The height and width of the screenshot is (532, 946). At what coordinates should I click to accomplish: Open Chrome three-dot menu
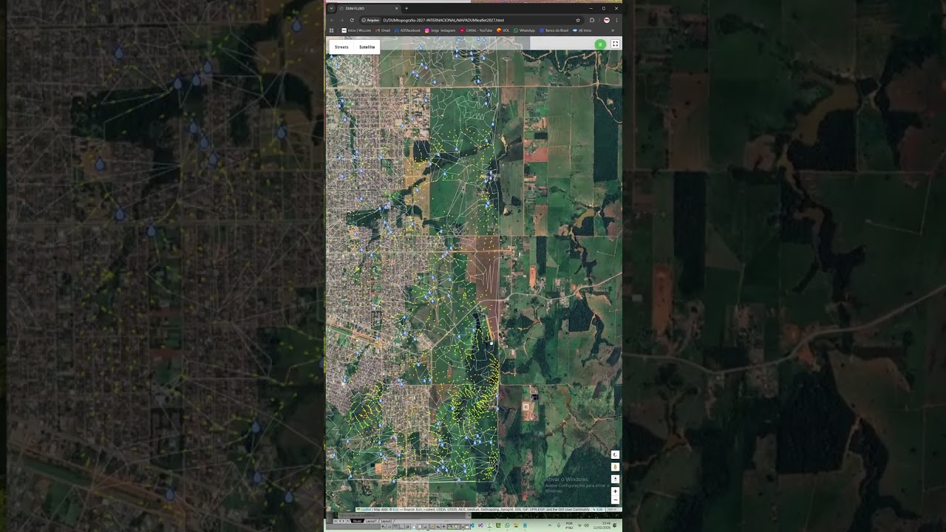point(616,20)
